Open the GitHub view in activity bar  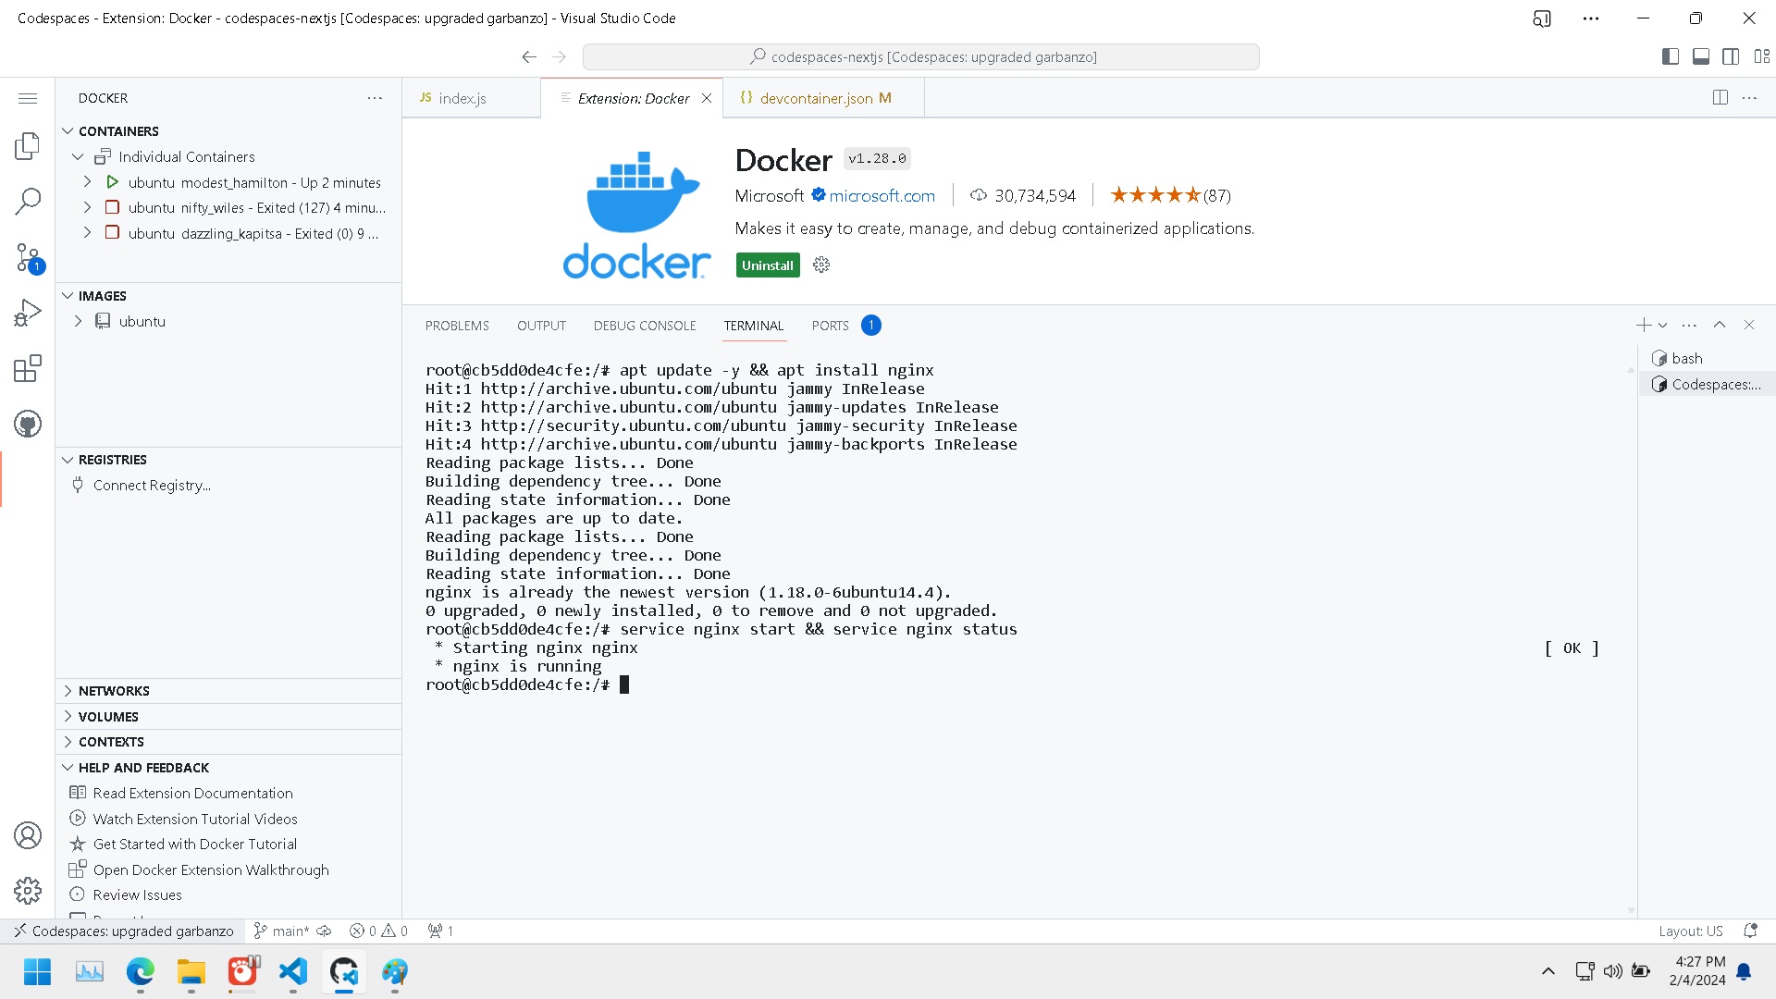28,425
